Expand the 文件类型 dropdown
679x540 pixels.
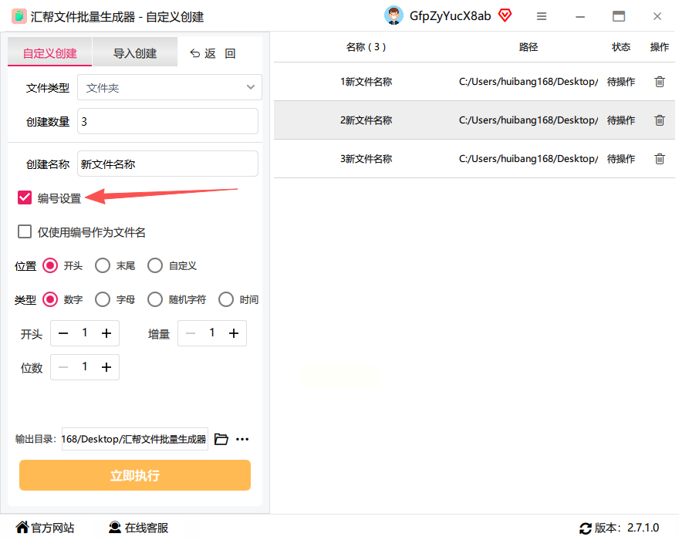click(x=170, y=87)
